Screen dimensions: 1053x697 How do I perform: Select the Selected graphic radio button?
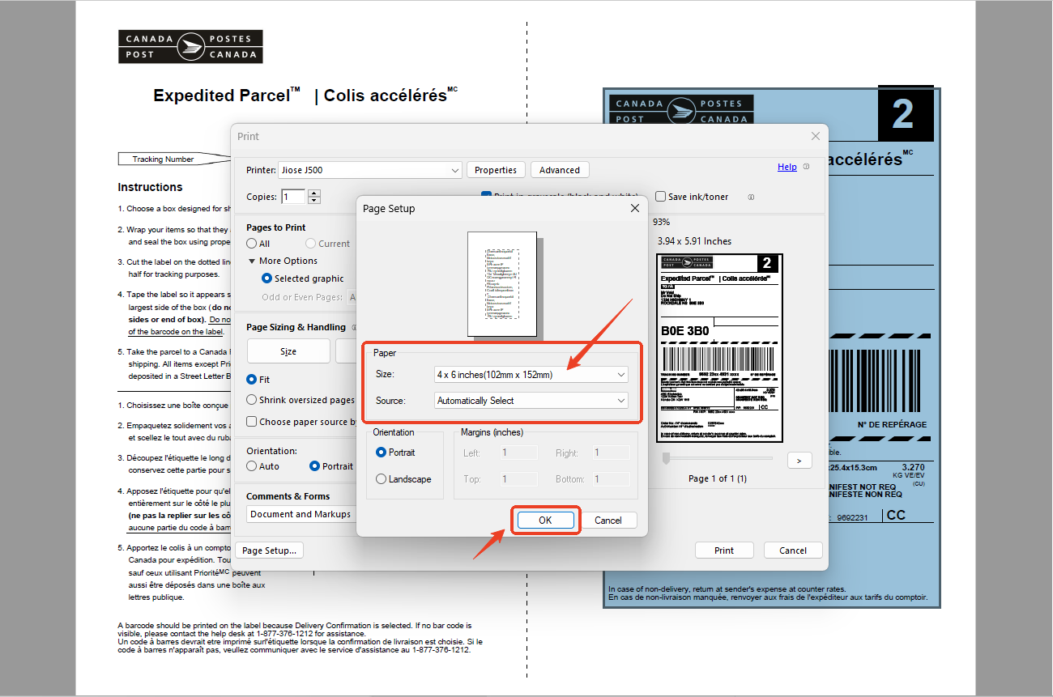click(x=266, y=278)
